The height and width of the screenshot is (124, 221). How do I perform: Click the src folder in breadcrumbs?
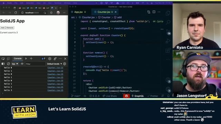point(73,17)
